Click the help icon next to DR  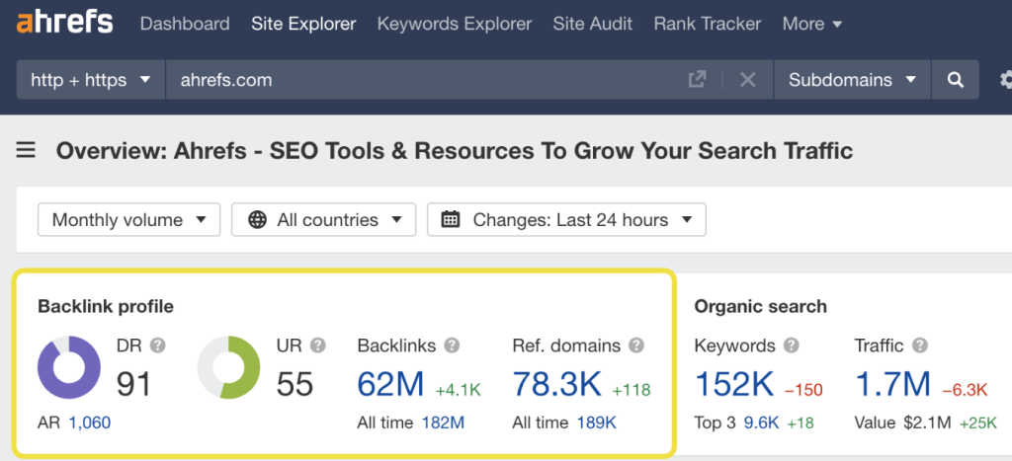pyautogui.click(x=157, y=346)
